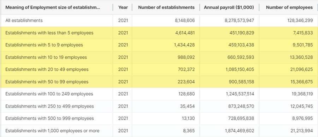318x137 pixels.
Task: Click establishments count 1,434,428
Action: click(x=184, y=45)
